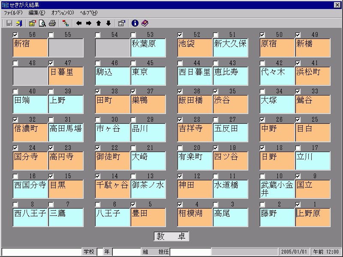Click the left arrow toolbar button
Viewport: 343px width, 257px height.
[79, 23]
